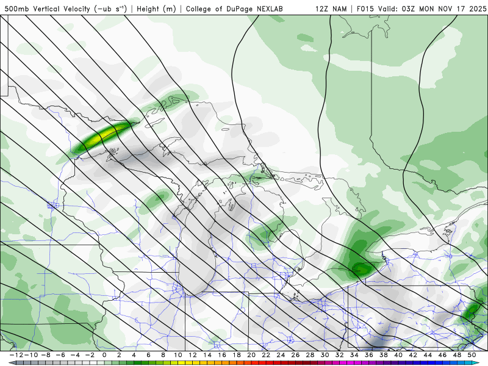Click the "-12" color scale label

click(x=16, y=355)
